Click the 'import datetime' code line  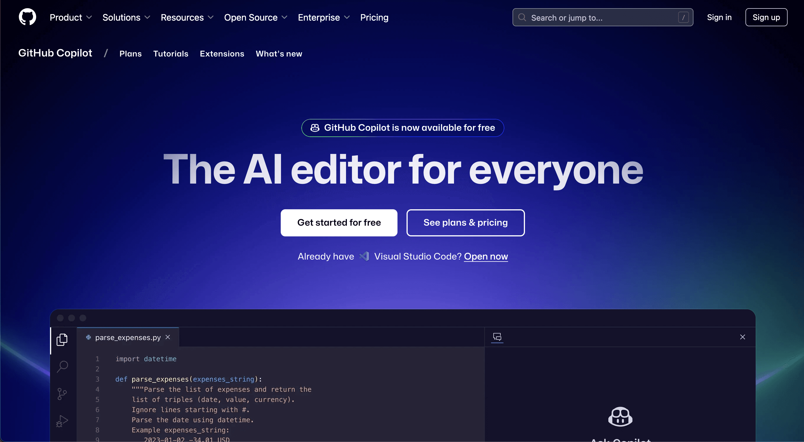click(146, 359)
